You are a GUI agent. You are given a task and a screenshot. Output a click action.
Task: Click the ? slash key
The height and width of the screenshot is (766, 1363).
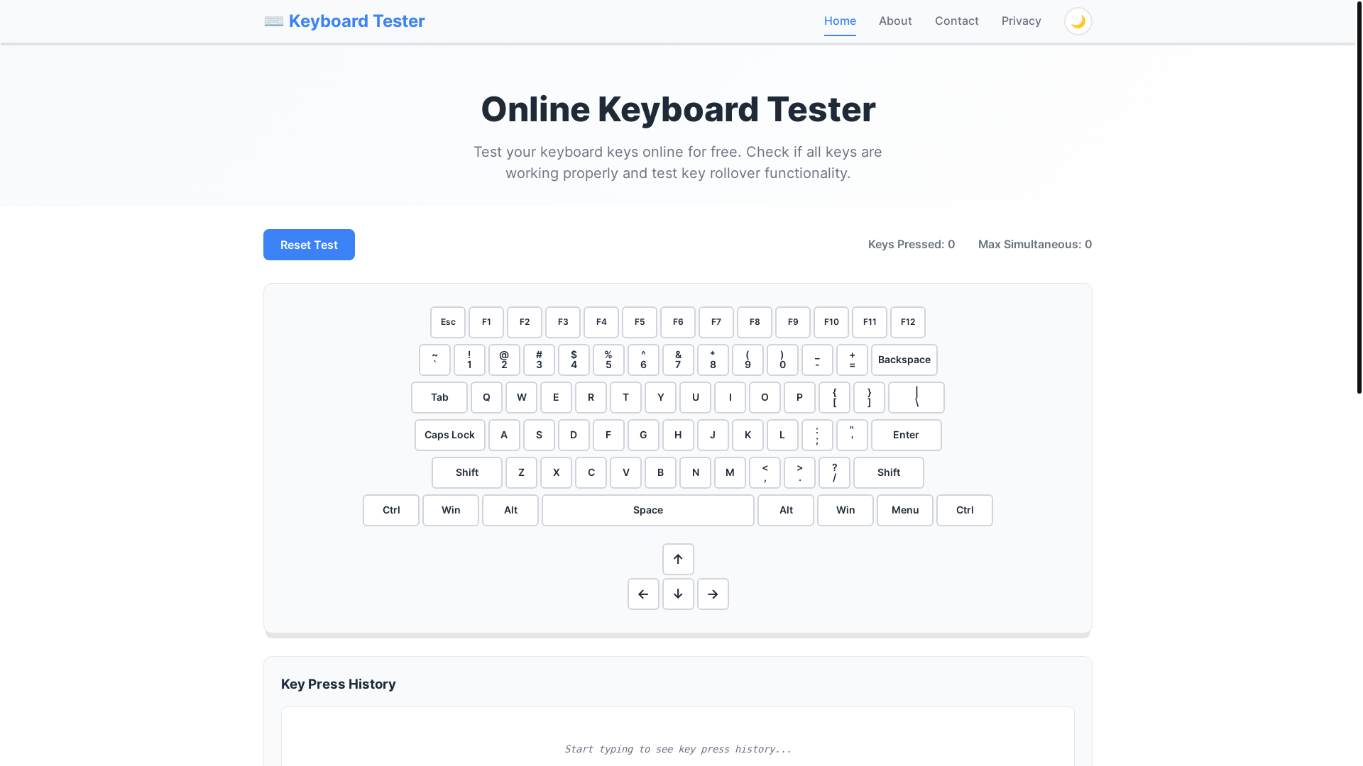pos(834,472)
